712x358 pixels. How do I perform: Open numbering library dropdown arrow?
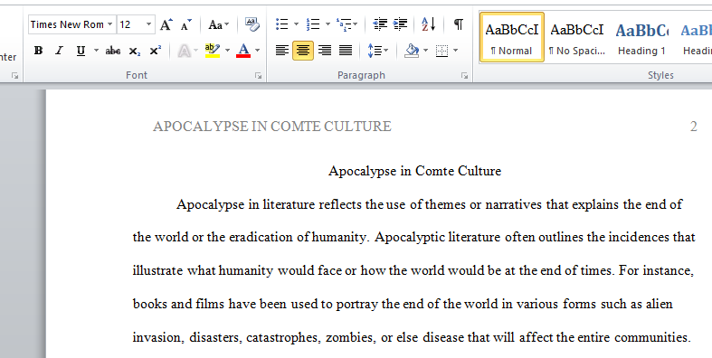pos(328,24)
